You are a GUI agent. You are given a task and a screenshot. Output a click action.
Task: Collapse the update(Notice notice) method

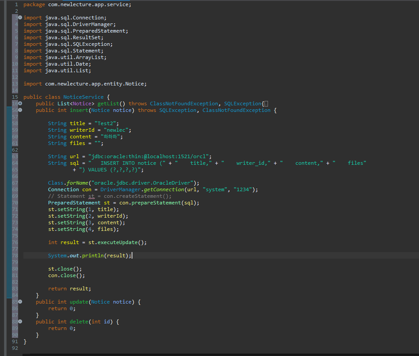click(x=20, y=302)
